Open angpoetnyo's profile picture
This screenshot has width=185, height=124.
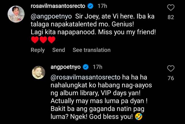coord(38,72)
